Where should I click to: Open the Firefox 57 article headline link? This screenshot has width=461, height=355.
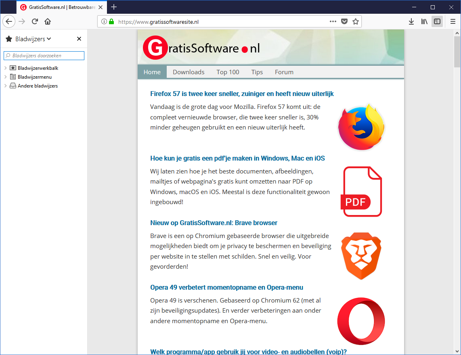242,94
